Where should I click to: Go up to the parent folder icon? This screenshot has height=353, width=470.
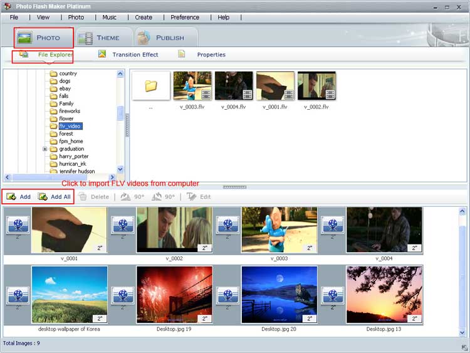point(151,86)
